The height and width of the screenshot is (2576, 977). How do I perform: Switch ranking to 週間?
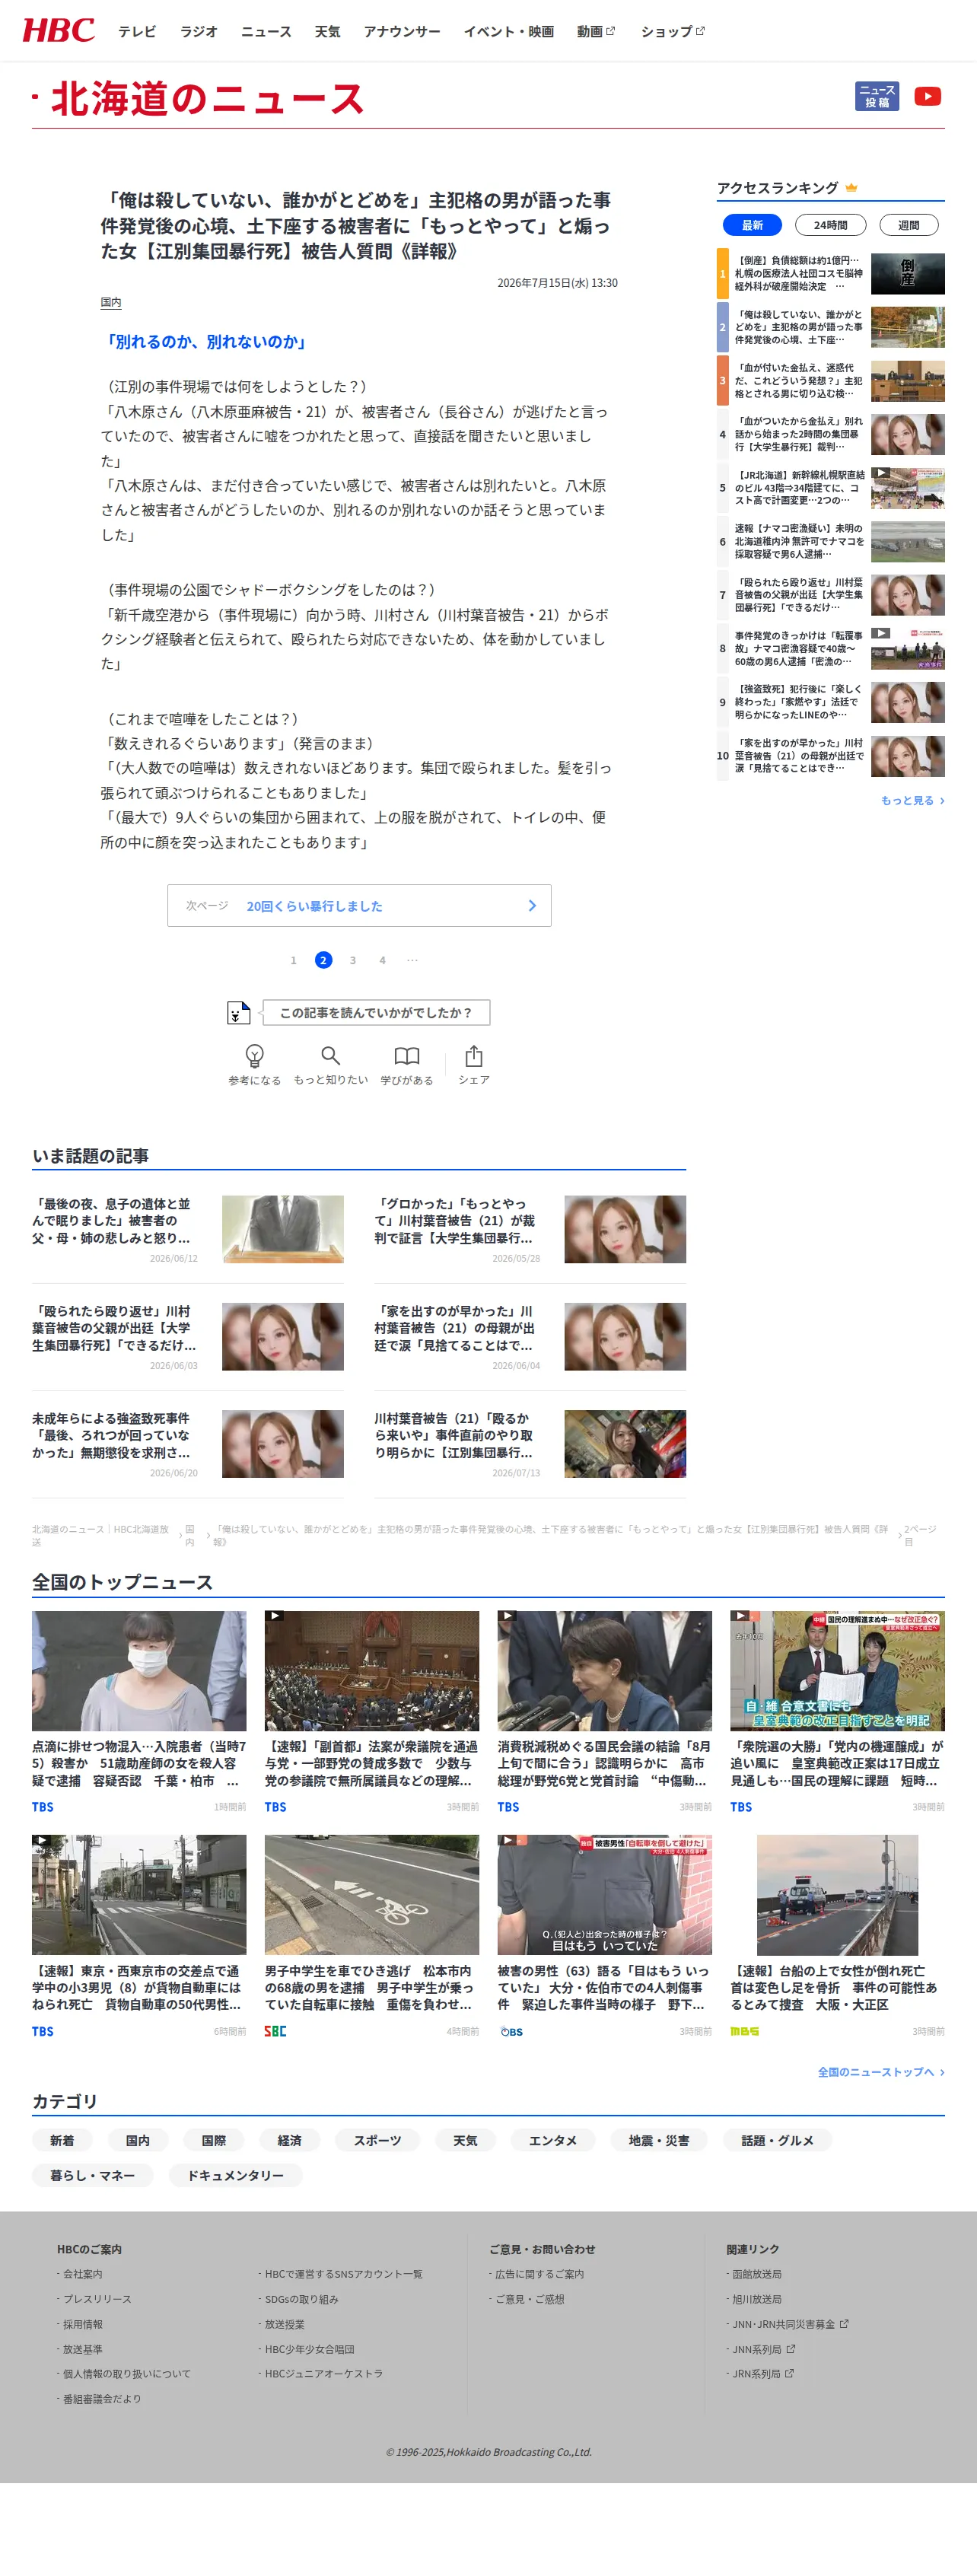(x=908, y=225)
